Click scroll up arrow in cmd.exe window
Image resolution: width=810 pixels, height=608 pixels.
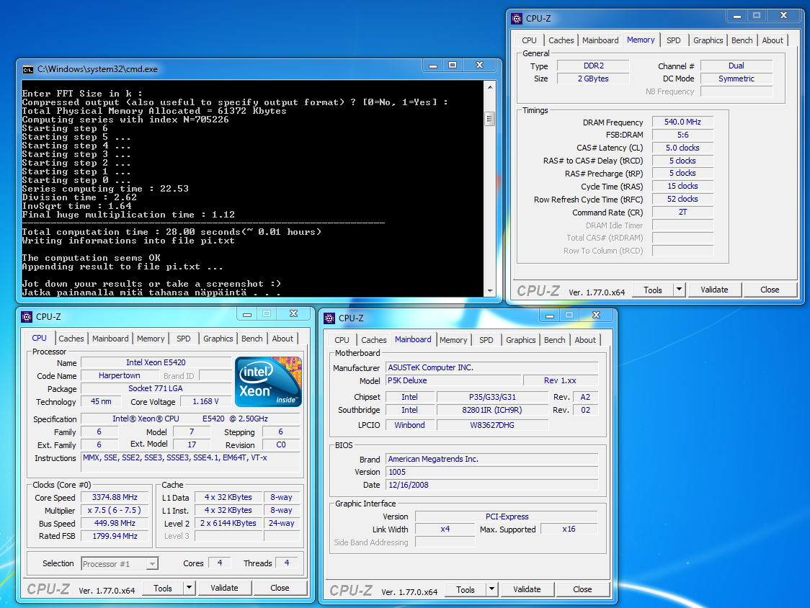490,87
